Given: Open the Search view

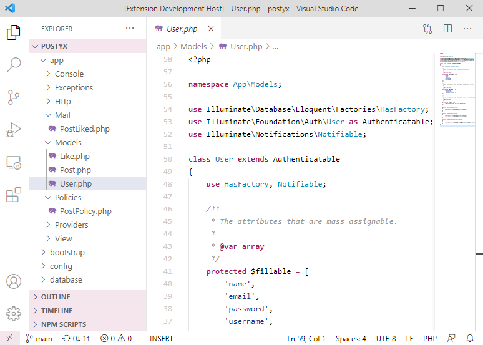Looking at the screenshot, I should [x=14, y=65].
